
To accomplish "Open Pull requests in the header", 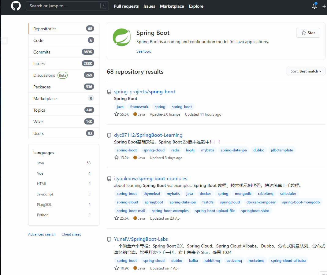I will (x=126, y=6).
